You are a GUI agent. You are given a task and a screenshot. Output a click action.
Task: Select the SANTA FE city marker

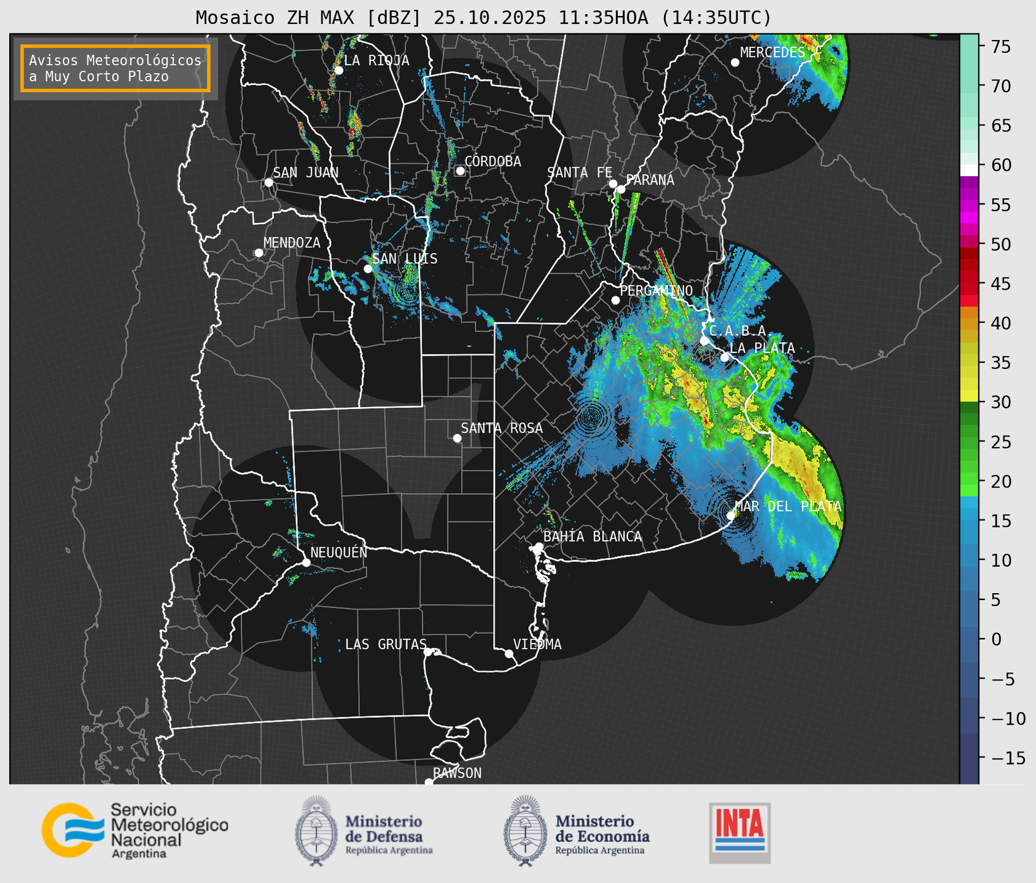pyautogui.click(x=613, y=184)
